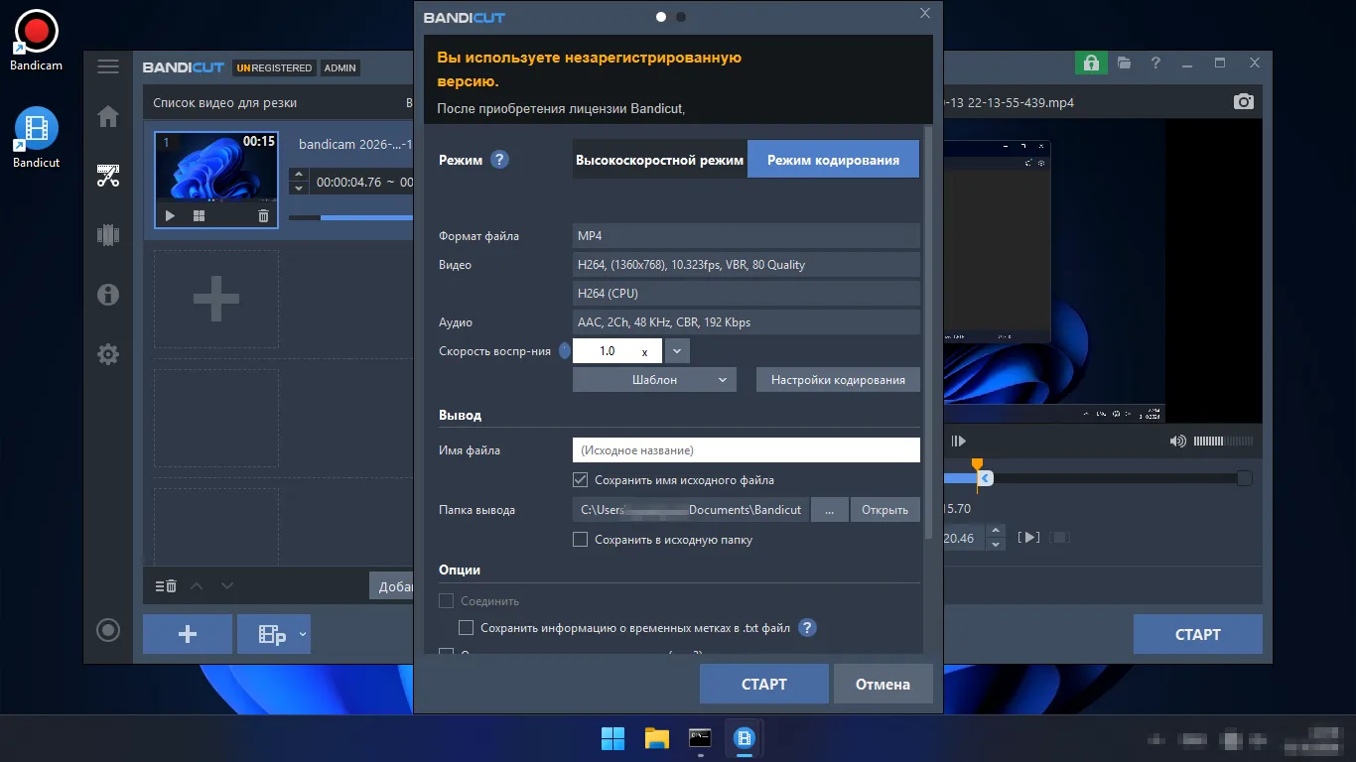Click the help icon next to Режим

point(500,160)
